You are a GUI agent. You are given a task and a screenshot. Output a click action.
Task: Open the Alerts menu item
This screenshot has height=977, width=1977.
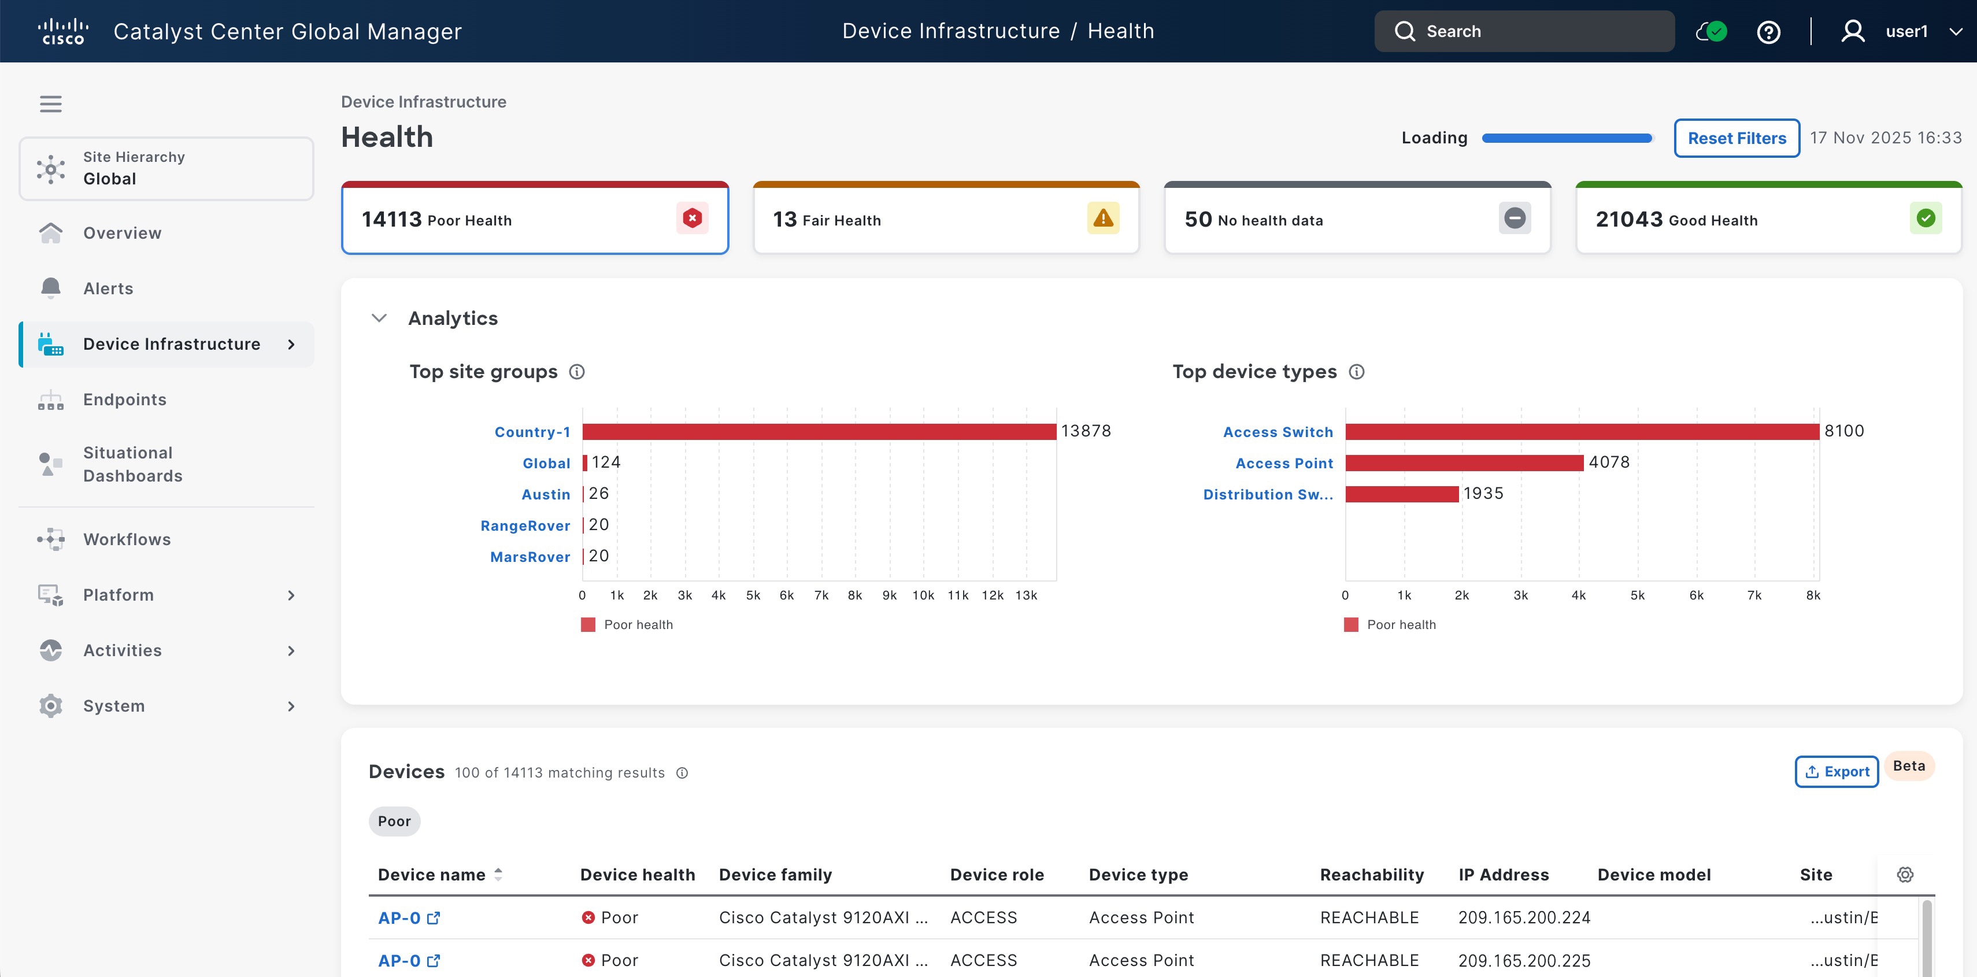coord(108,288)
